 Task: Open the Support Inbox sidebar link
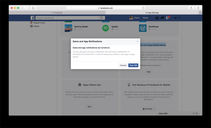tap(39, 23)
